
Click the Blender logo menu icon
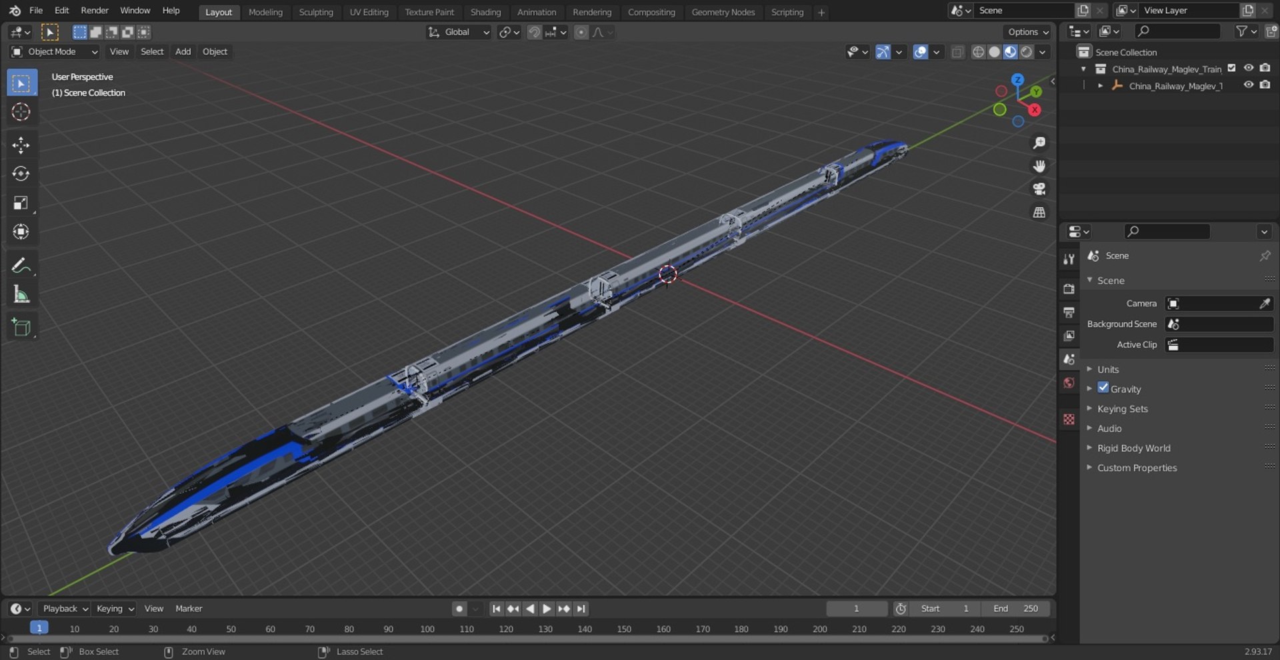tap(15, 11)
